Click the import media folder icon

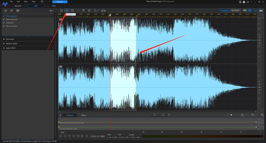pos(5,11)
